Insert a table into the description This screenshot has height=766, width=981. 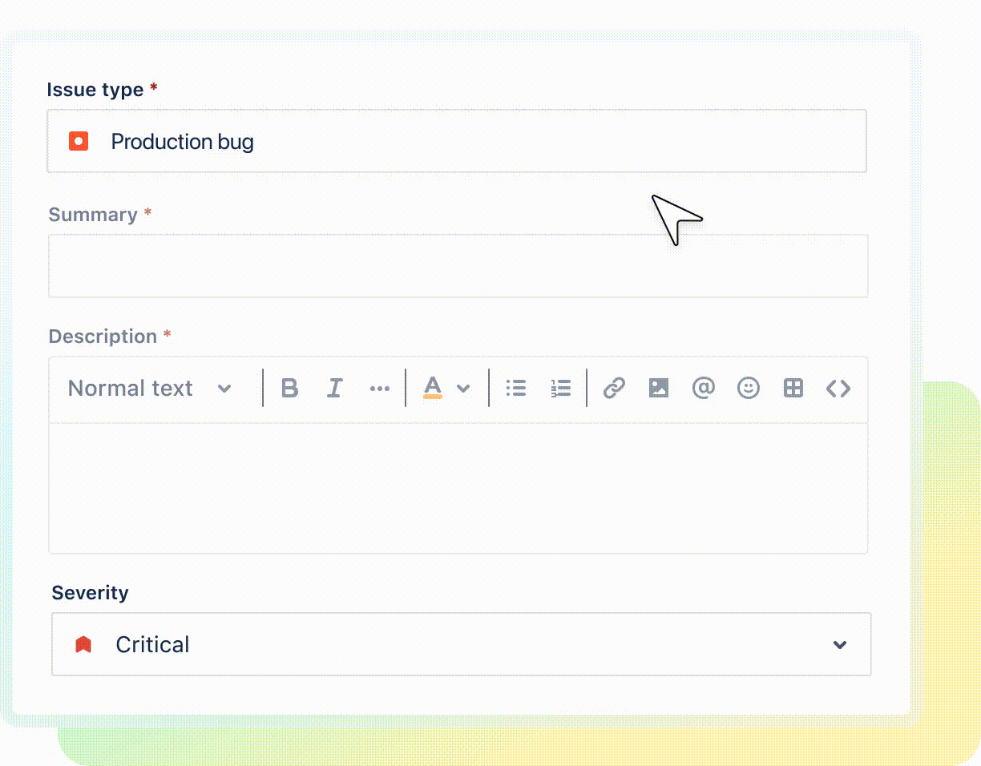(793, 389)
